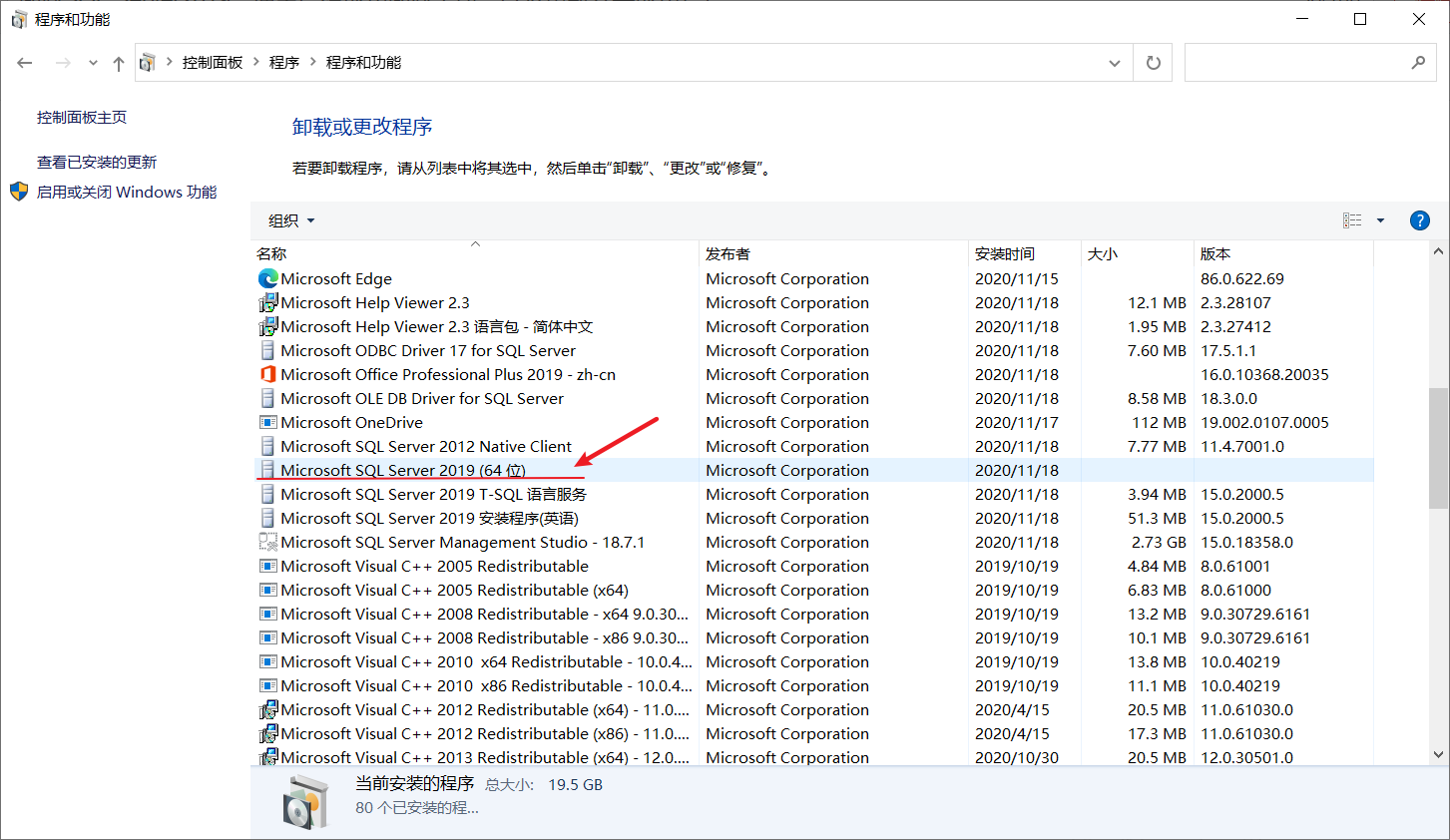The image size is (1450, 840).
Task: Open the 组织 dropdown menu
Action: click(x=291, y=220)
